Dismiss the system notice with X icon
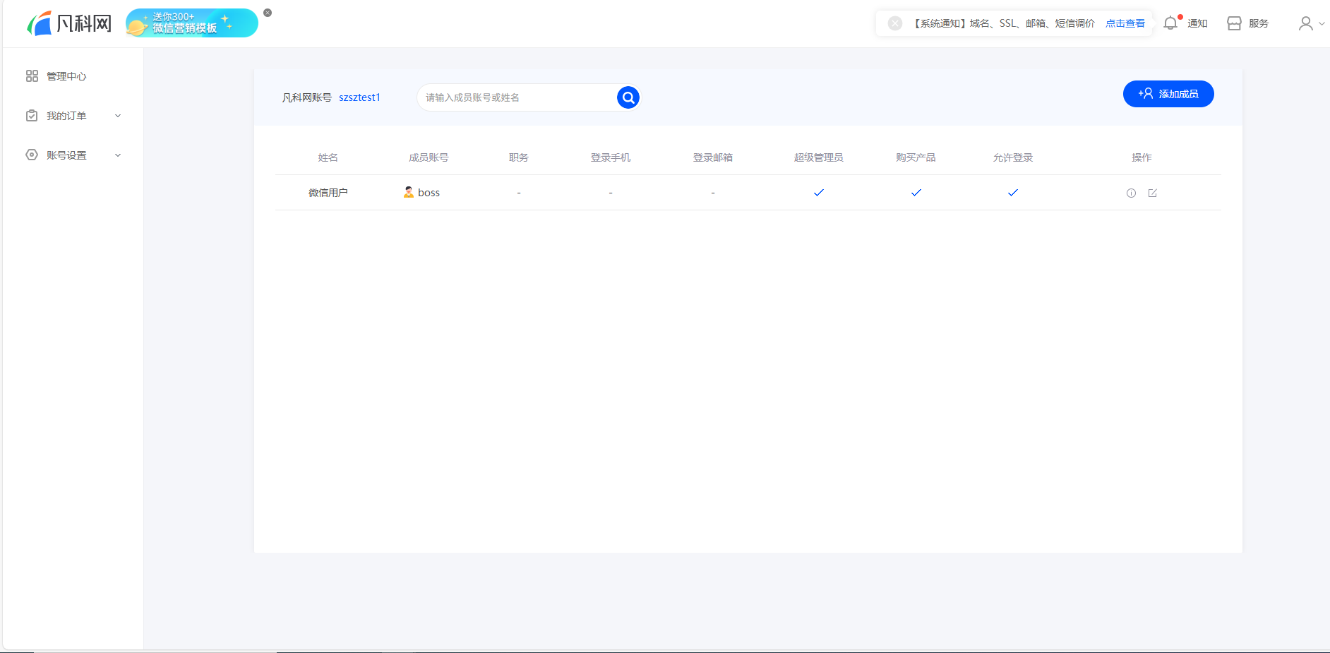The width and height of the screenshot is (1330, 653). point(894,23)
